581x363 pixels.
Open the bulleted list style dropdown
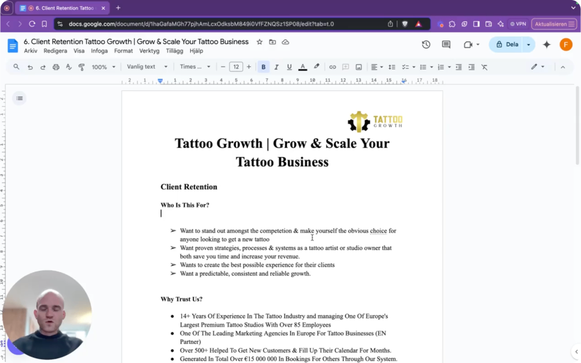[x=431, y=67]
